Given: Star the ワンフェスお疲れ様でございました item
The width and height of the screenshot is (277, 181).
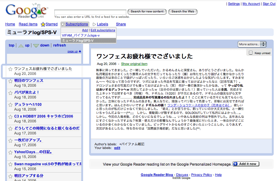Looking at the screenshot, I should coord(11,69).
